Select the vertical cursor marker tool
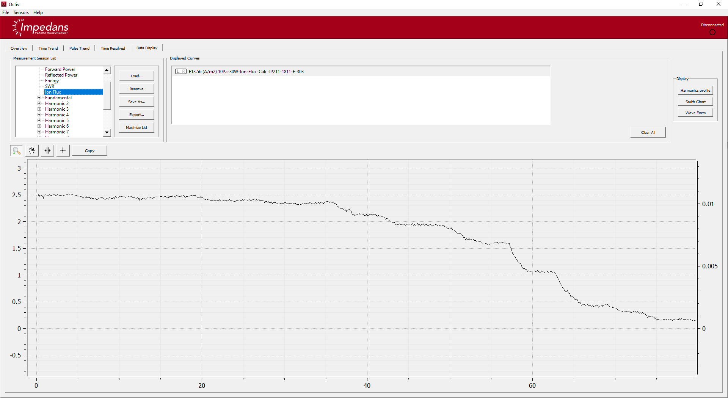Image resolution: width=728 pixels, height=398 pixels. (x=47, y=151)
